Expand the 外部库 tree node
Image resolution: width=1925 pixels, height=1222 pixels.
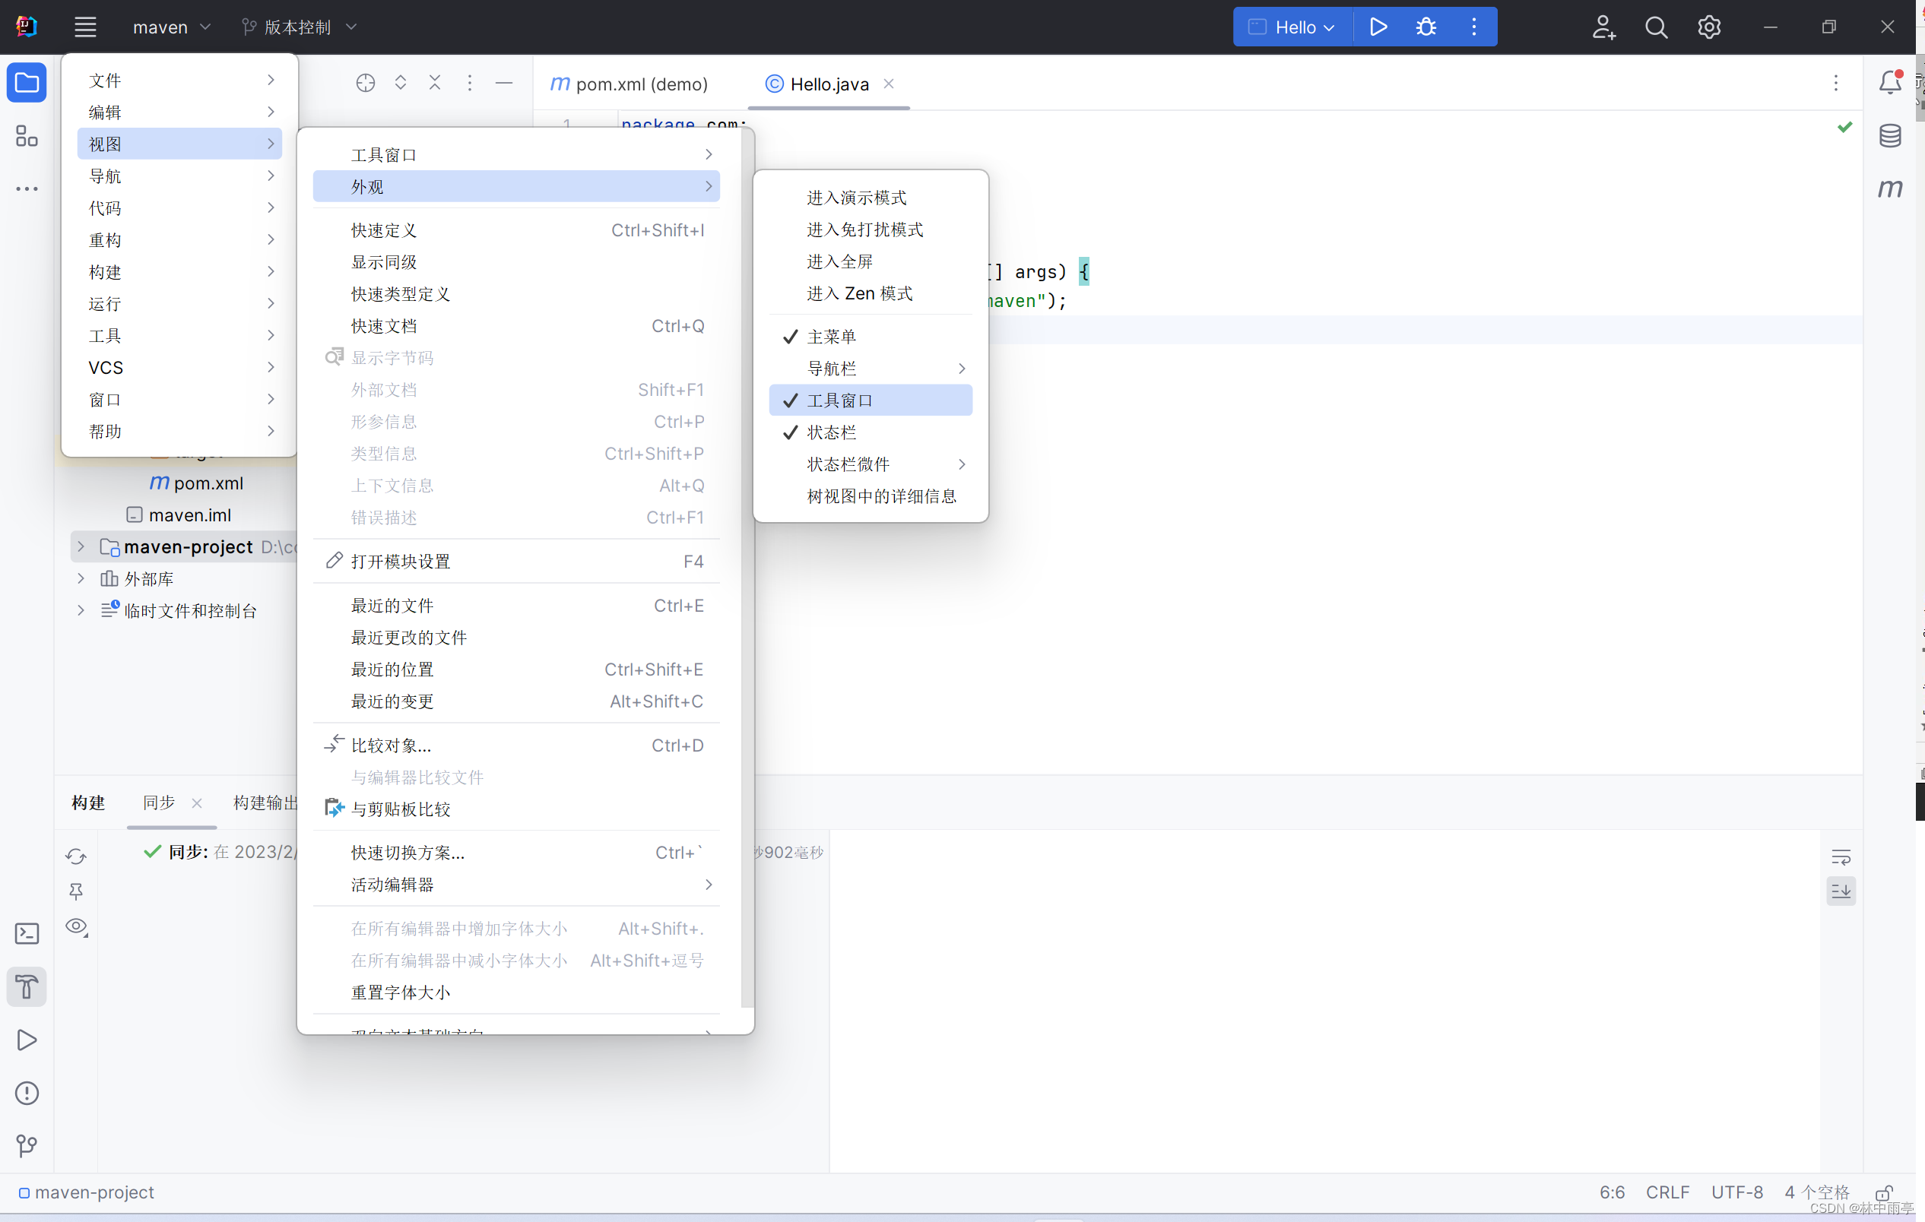pyautogui.click(x=81, y=578)
